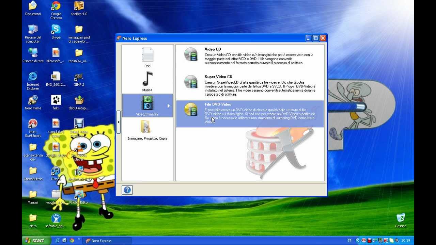The image size is (436, 245).
Task: Click the arrow beside Video/Immagini
Action: point(168,106)
